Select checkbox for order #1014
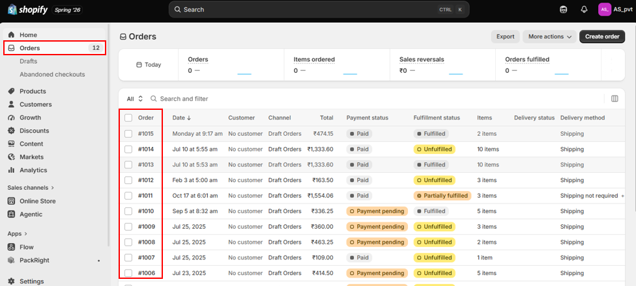The width and height of the screenshot is (636, 286). click(x=128, y=149)
